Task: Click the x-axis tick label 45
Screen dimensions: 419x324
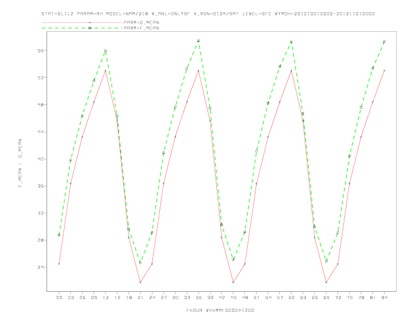Action: coord(233,298)
